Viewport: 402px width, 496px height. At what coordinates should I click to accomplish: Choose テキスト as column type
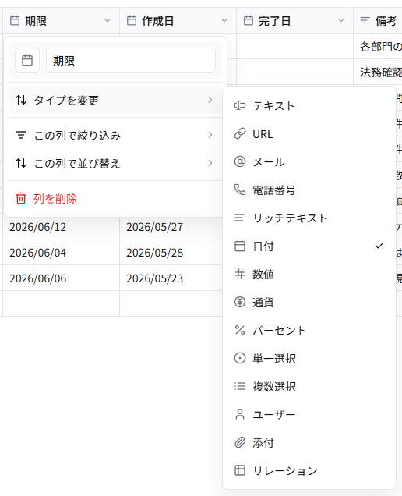(309, 105)
